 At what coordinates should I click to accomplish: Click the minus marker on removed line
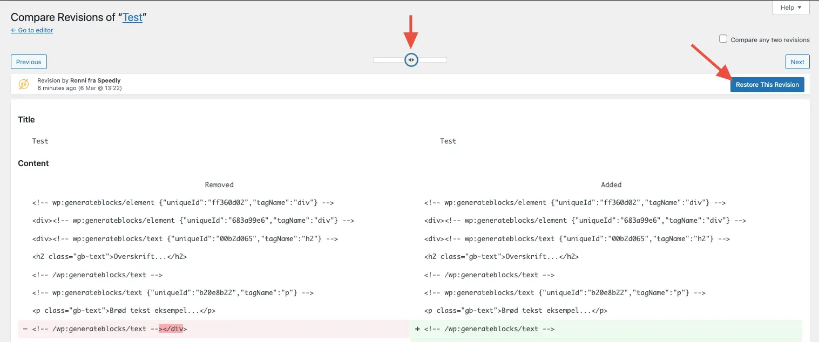[25, 329]
